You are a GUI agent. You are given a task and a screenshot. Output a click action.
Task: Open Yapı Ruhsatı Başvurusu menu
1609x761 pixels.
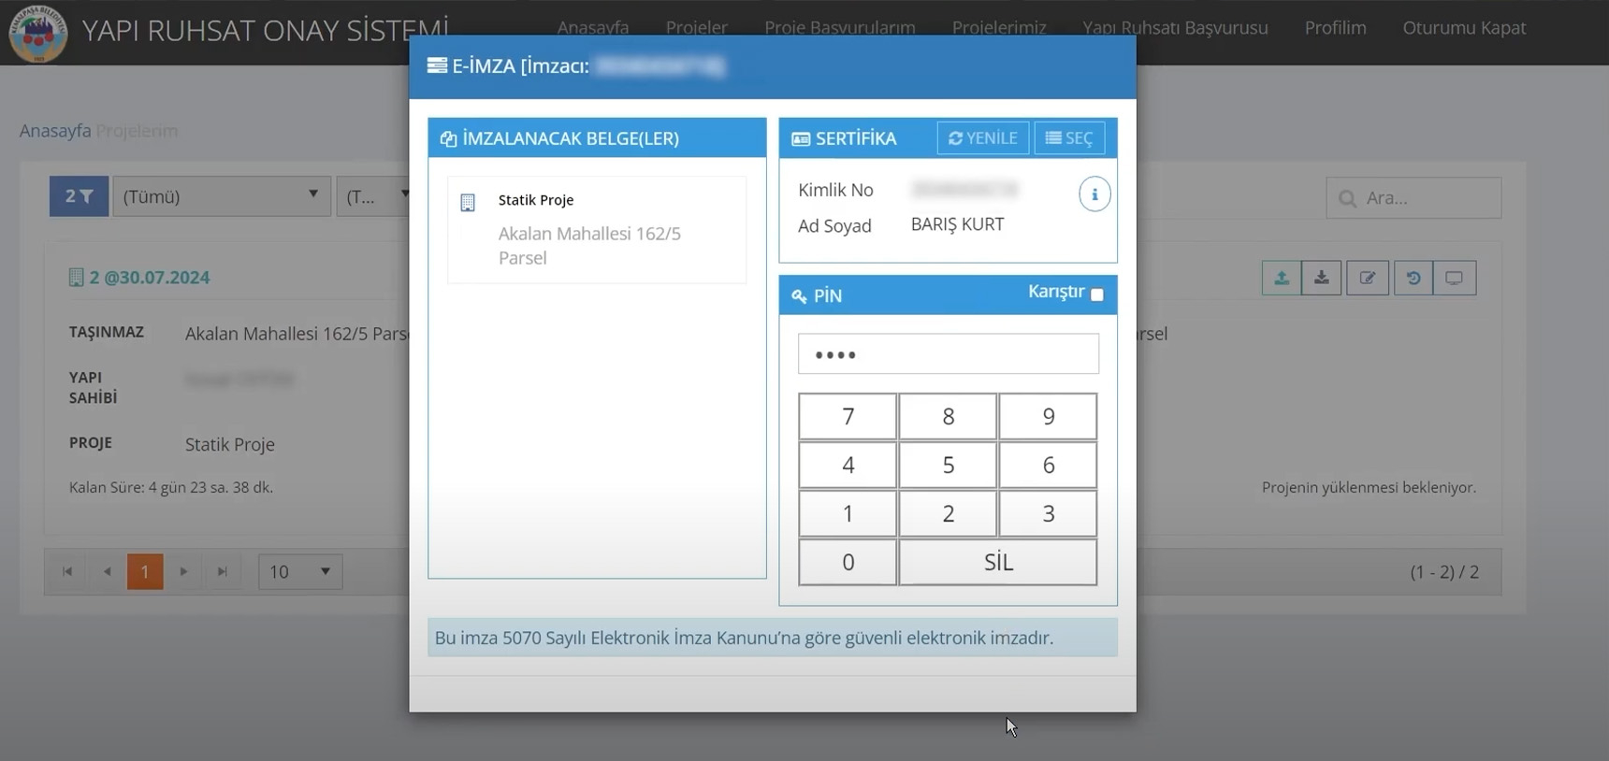[x=1175, y=28]
